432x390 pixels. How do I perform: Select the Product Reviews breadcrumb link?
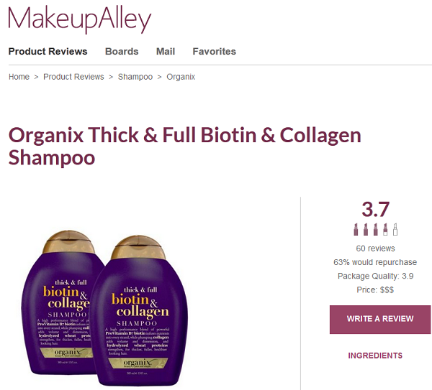(x=73, y=77)
